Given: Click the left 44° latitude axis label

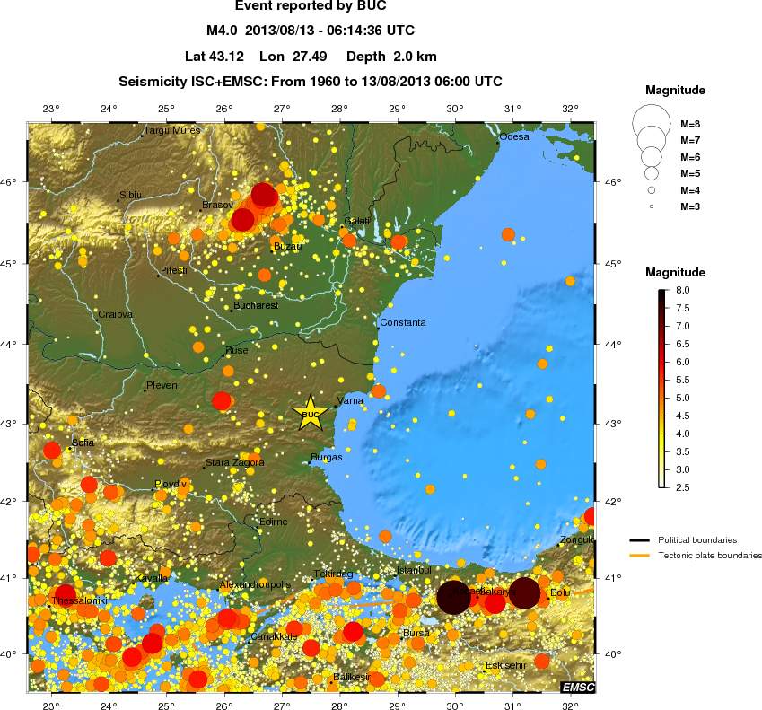Looking at the screenshot, I should point(8,344).
